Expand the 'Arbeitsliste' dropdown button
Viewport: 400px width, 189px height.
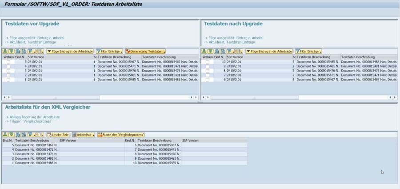(x=83, y=134)
